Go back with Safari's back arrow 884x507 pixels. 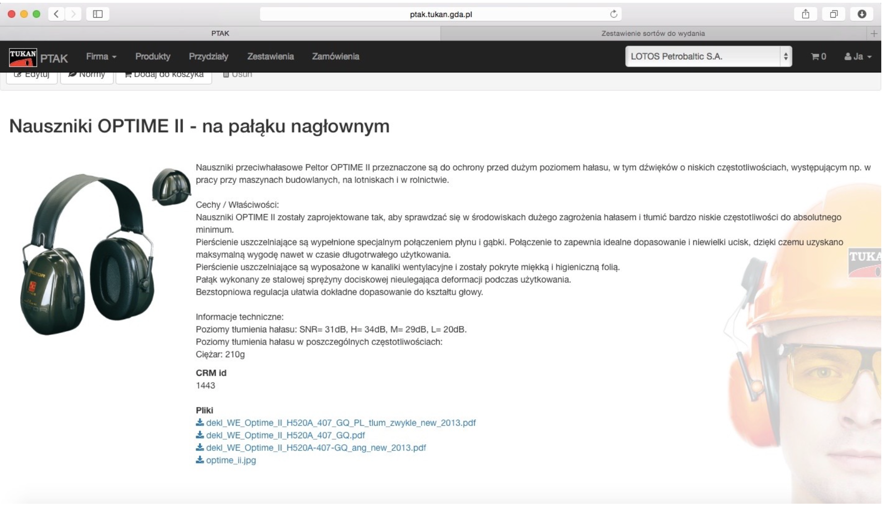coord(56,14)
